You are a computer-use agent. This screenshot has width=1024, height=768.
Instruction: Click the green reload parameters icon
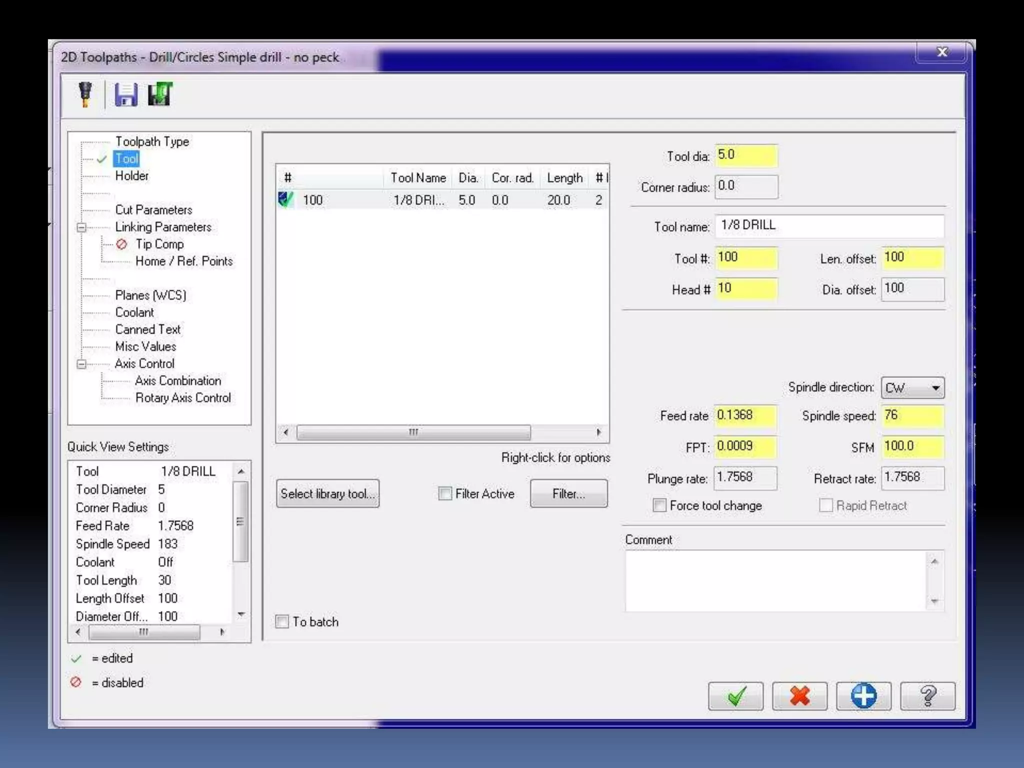pyautogui.click(x=160, y=94)
